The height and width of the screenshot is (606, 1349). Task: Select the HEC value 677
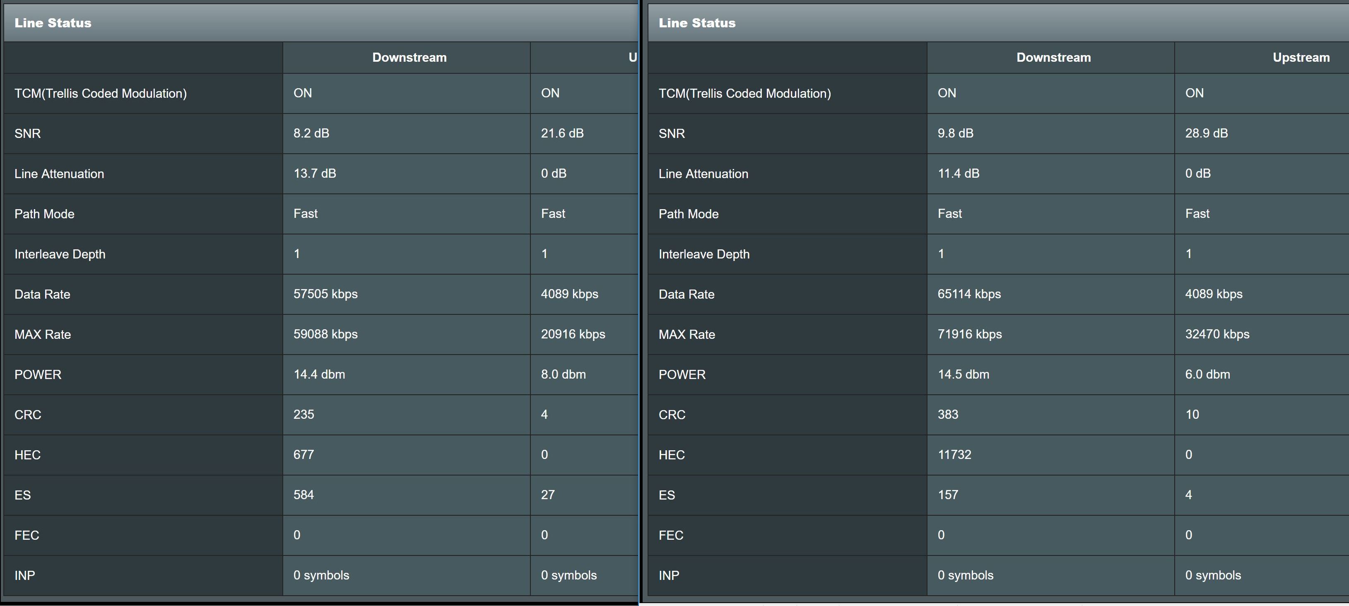pyautogui.click(x=304, y=455)
